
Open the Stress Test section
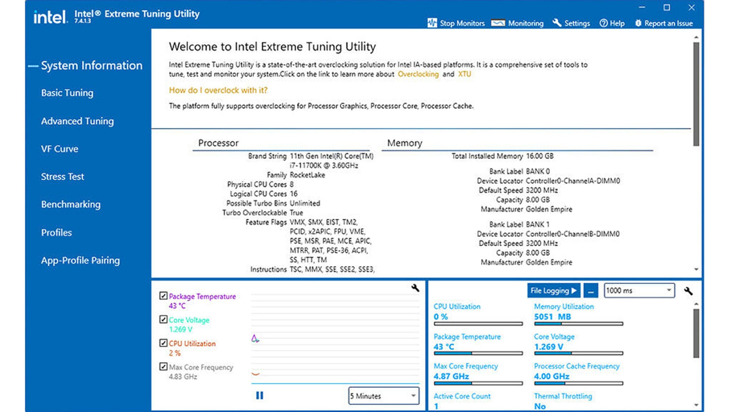(62, 177)
